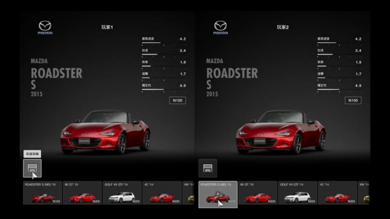Open Player 1 garage icon button
Viewport: 390px width, 219px height.
tap(32, 168)
